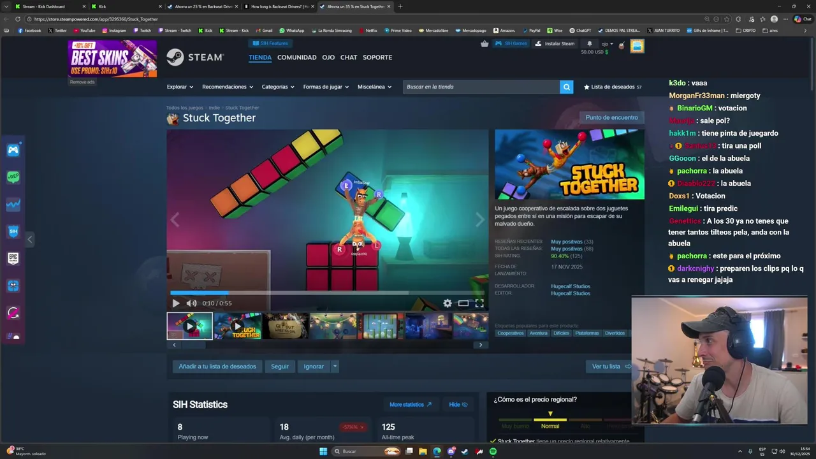Viewport: 816px width, 459px height.
Task: Click the SIH icon in left sidebar
Action: (x=13, y=231)
